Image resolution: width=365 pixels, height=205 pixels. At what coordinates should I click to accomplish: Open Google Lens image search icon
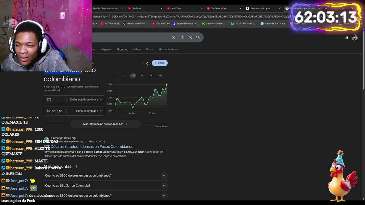coord(190,37)
